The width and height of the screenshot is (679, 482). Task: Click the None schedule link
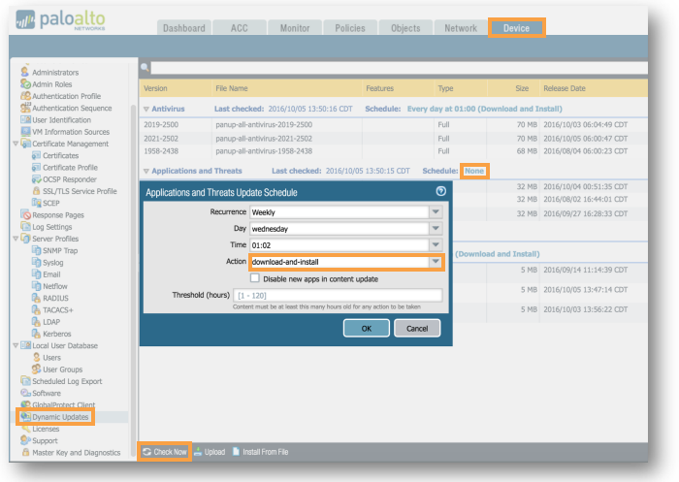474,171
